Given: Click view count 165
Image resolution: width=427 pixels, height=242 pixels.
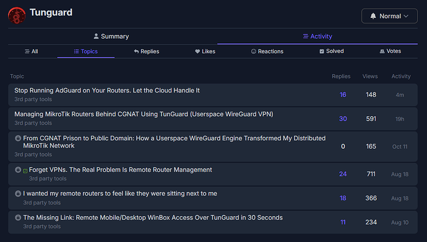Looking at the screenshot, I should (x=371, y=147).
